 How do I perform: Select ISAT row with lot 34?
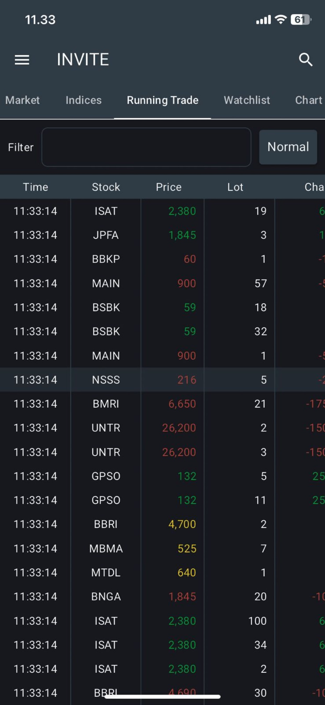pyautogui.click(x=162, y=645)
